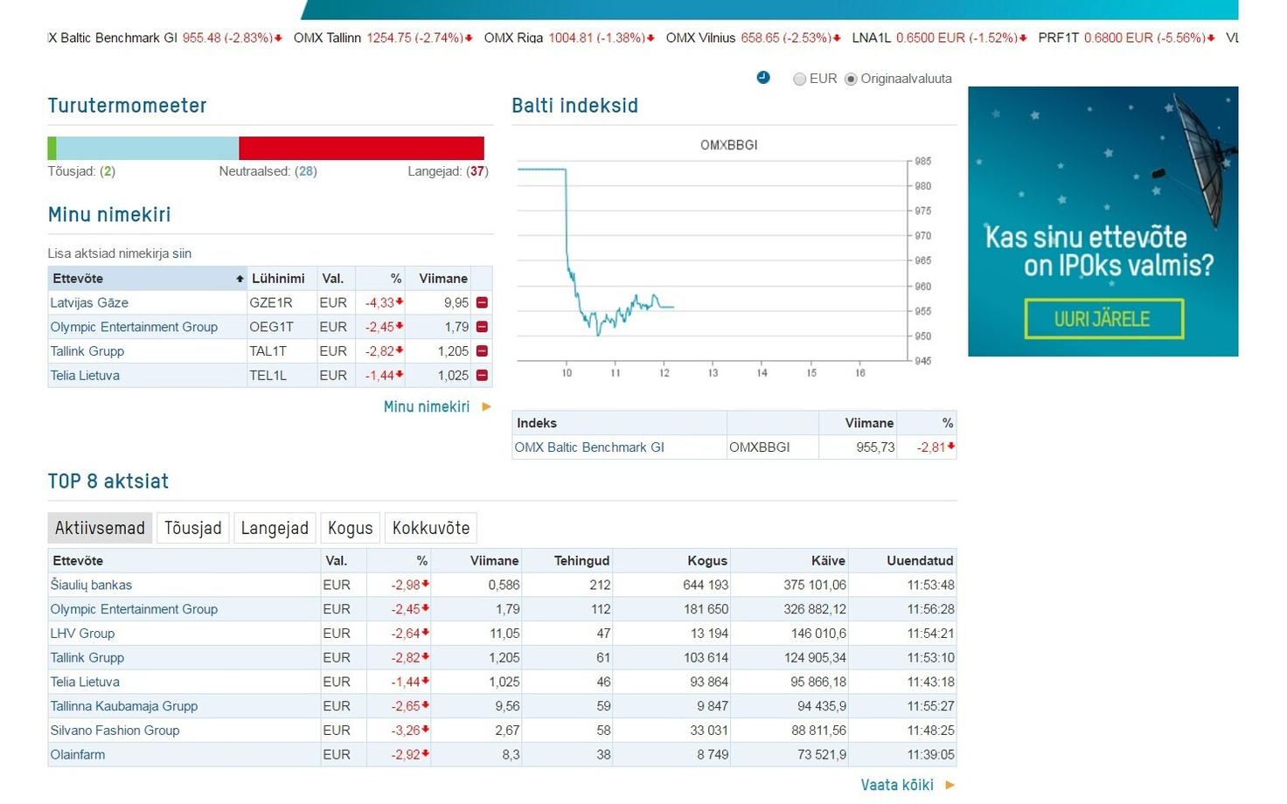This screenshot has height=804, width=1287.
Task: Sort top stocks by Käive column
Action: coord(828,561)
